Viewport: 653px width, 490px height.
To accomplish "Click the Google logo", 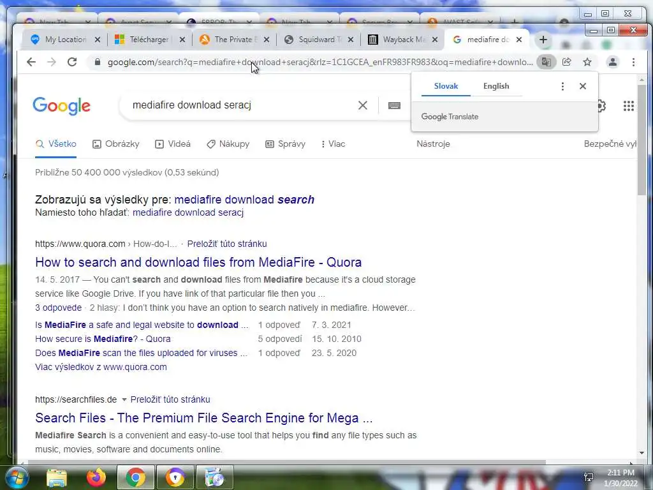I will click(x=61, y=106).
